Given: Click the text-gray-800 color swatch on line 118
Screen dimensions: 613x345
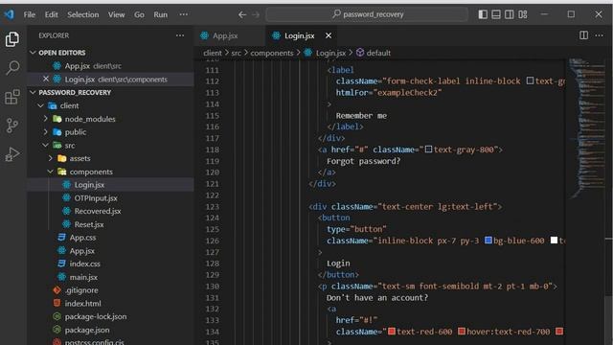Looking at the screenshot, I should click(x=428, y=149).
